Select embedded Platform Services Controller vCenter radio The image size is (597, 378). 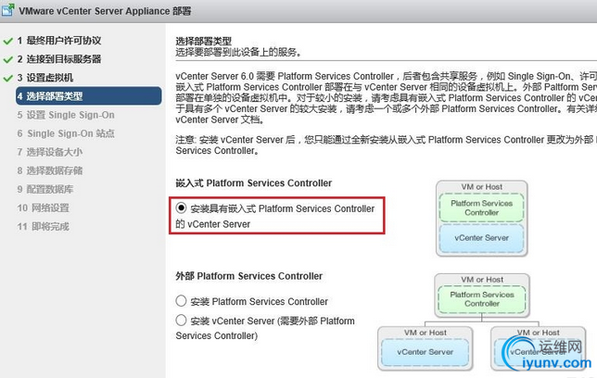click(x=182, y=208)
